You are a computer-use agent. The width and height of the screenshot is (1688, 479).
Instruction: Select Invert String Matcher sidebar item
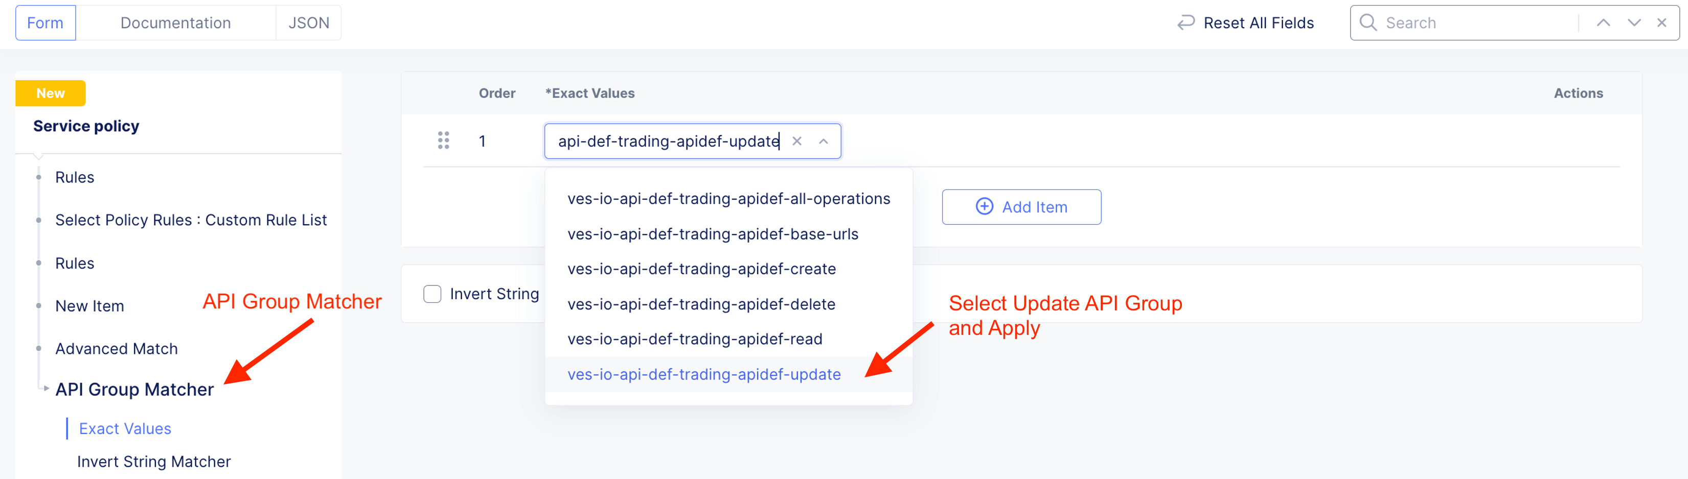point(154,461)
